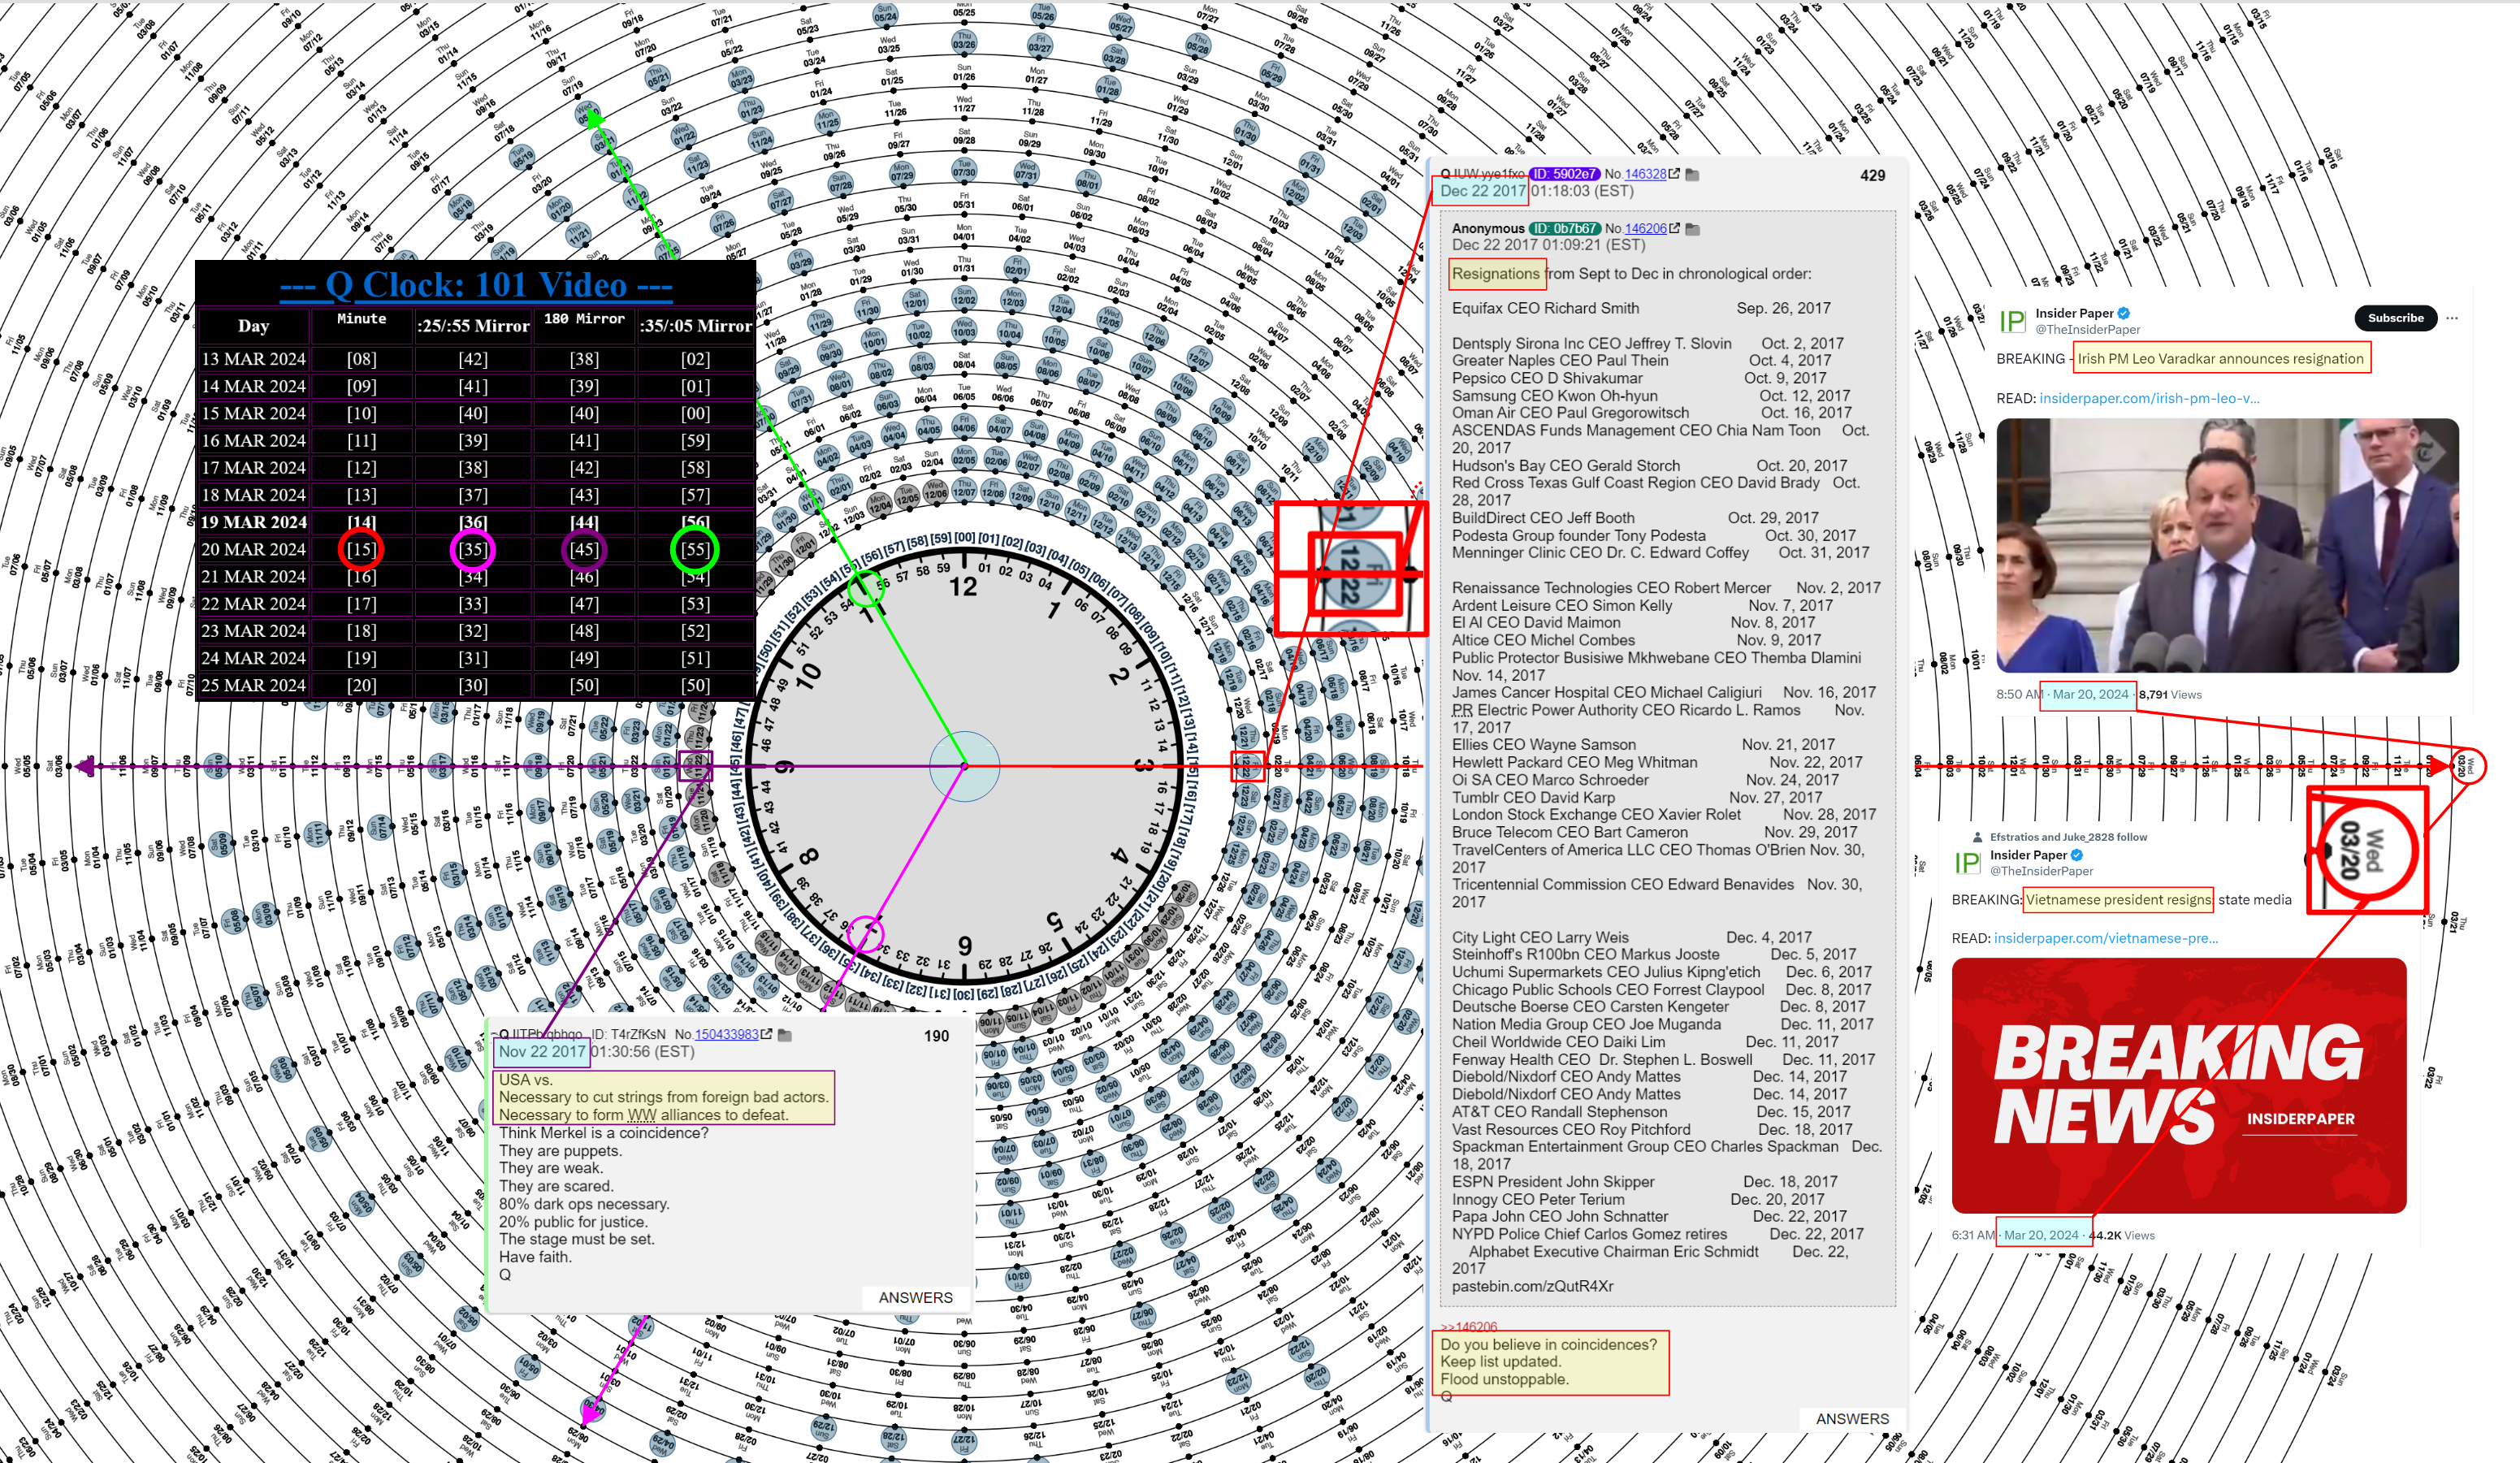Click the 'pastebin.com/zQutR4Xr' text
This screenshot has width=2520, height=1463.
1533,1286
